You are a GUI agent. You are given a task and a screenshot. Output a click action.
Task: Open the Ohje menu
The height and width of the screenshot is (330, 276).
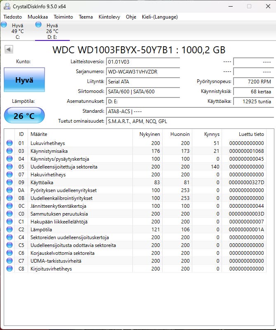coord(131,17)
